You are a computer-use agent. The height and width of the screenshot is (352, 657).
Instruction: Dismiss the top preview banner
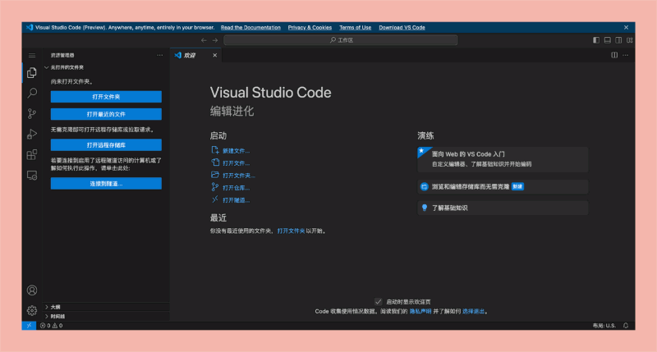pyautogui.click(x=626, y=28)
